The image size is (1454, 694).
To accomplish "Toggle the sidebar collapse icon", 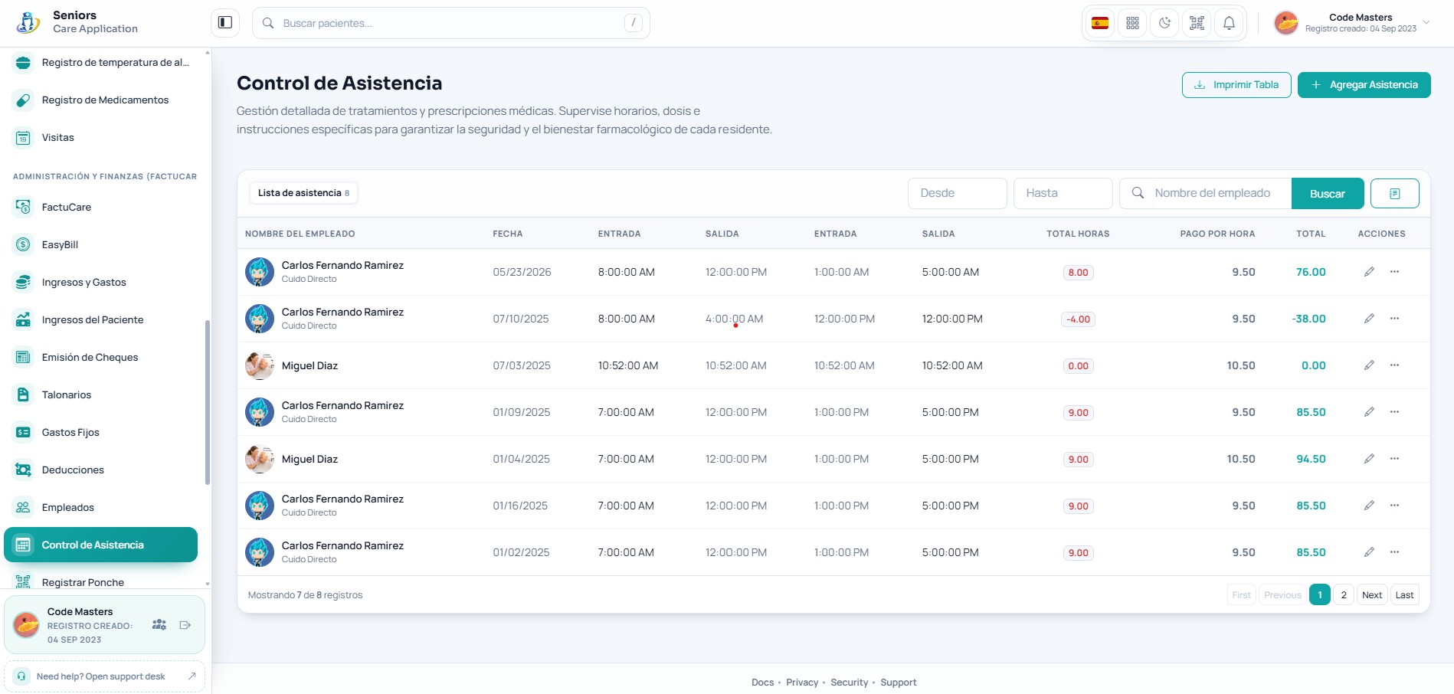I will tap(225, 23).
